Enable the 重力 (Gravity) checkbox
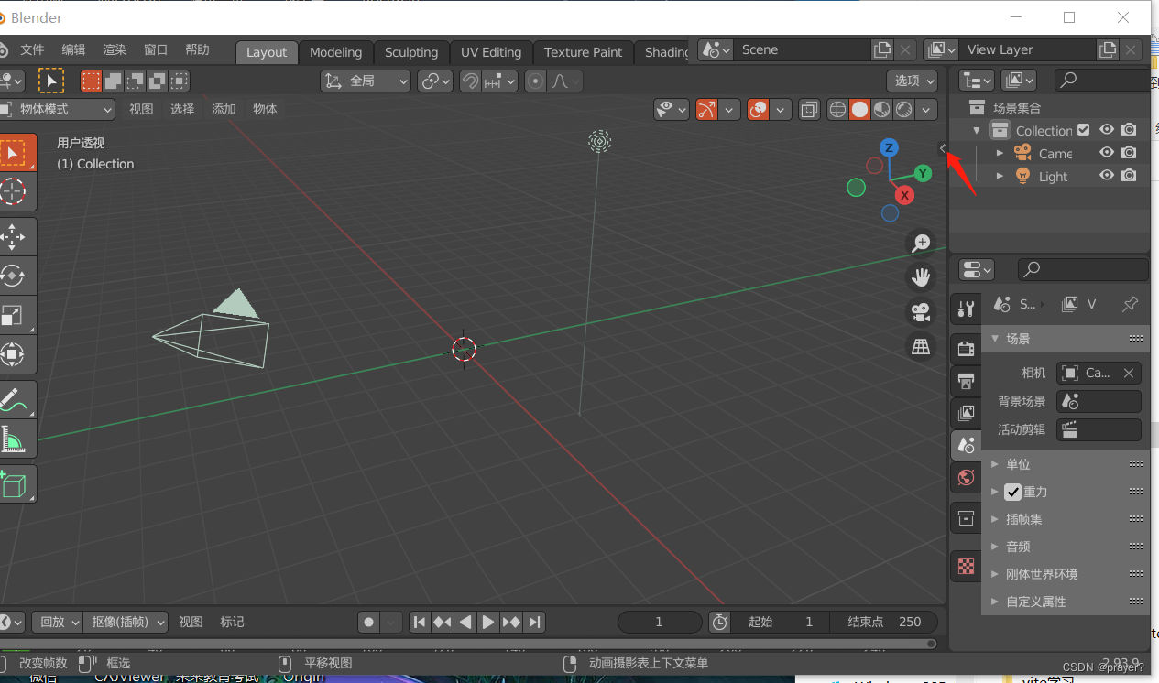 1012,492
